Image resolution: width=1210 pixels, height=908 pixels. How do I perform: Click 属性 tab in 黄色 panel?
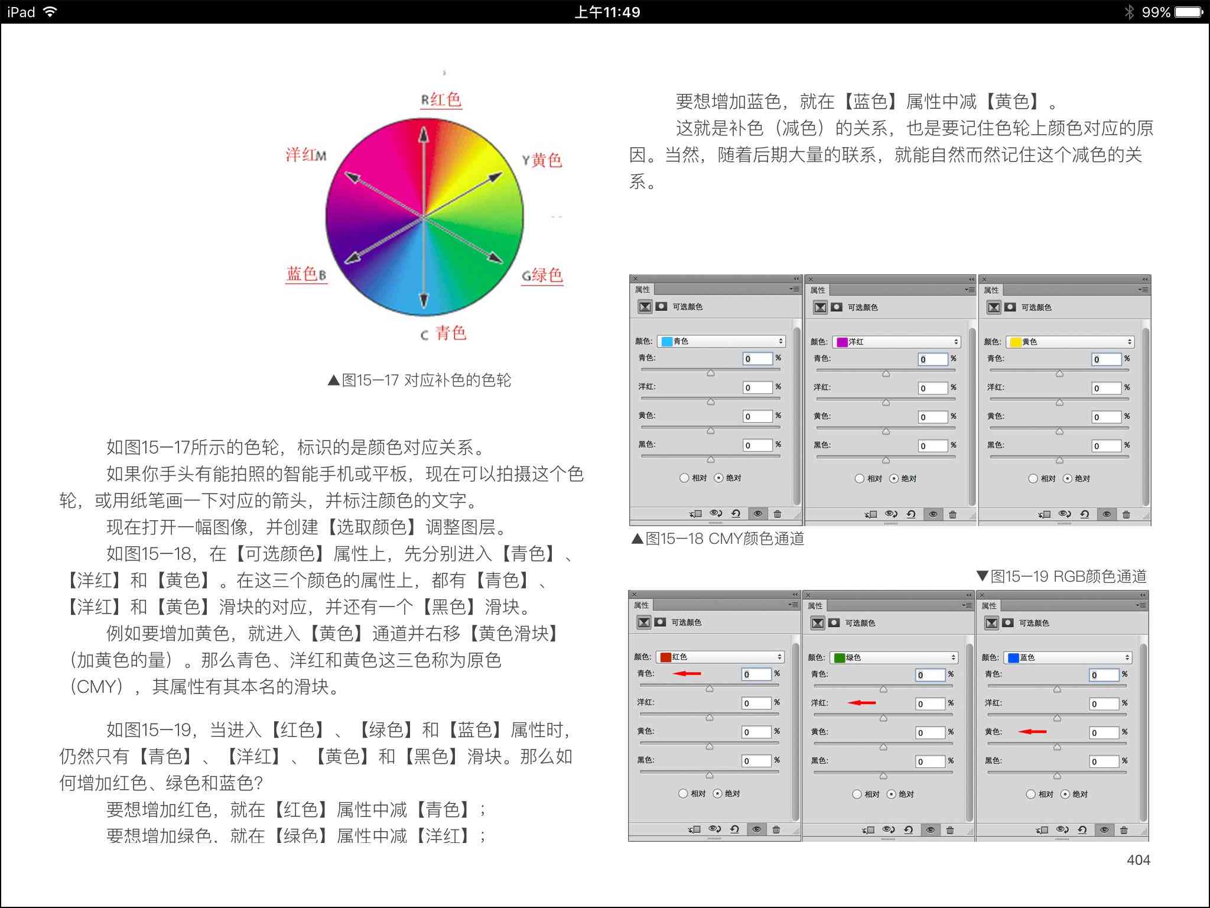tap(991, 290)
